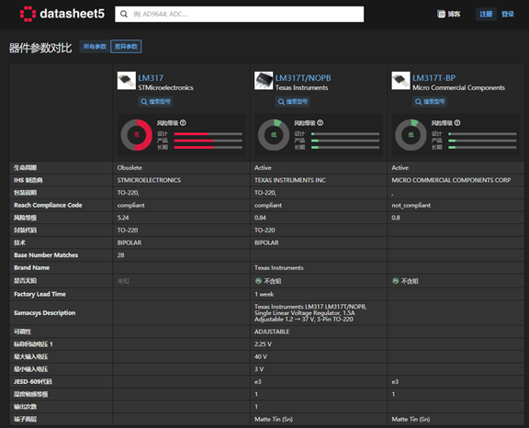This screenshot has height=428, width=529.
Task: Click the LM317T-BP component thumbnail image
Action: (400, 81)
